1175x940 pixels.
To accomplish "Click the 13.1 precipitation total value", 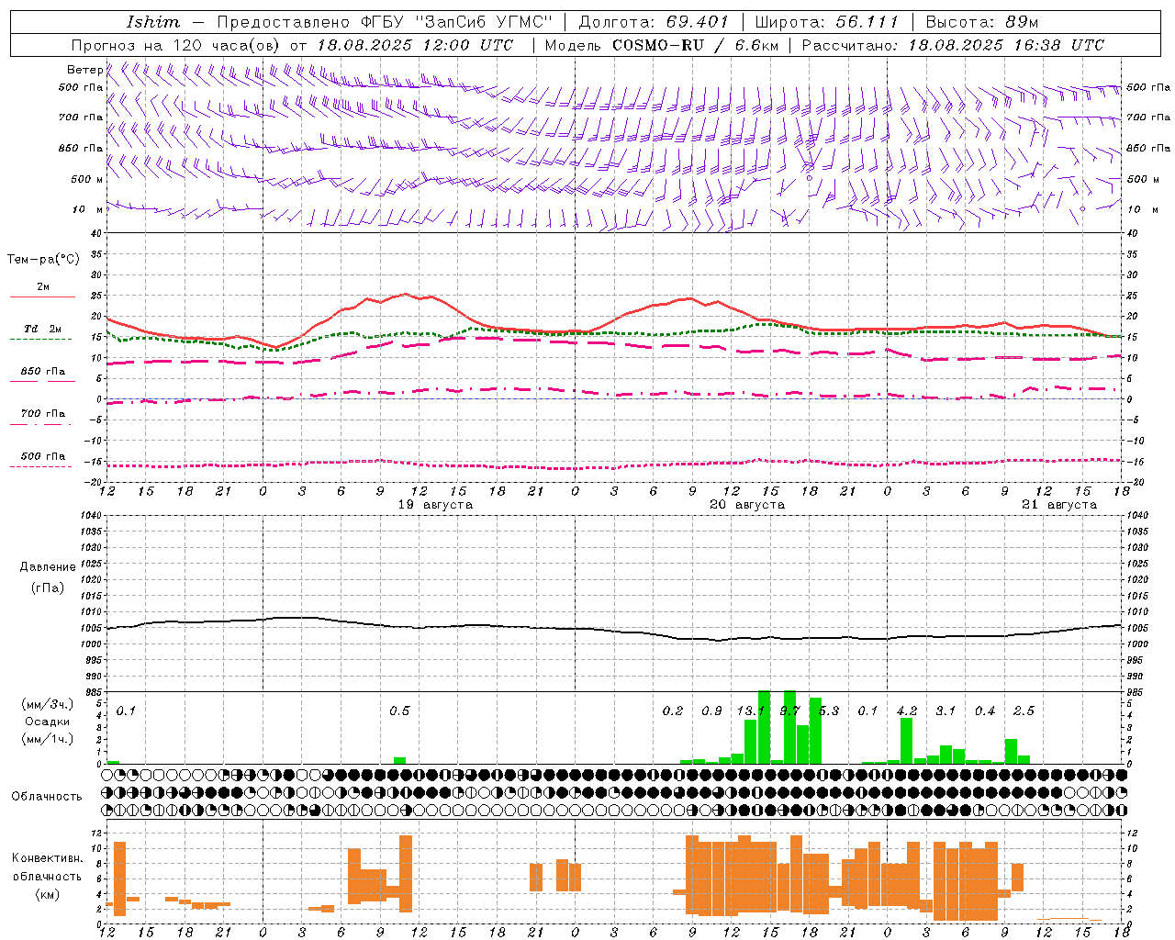I will pos(750,711).
